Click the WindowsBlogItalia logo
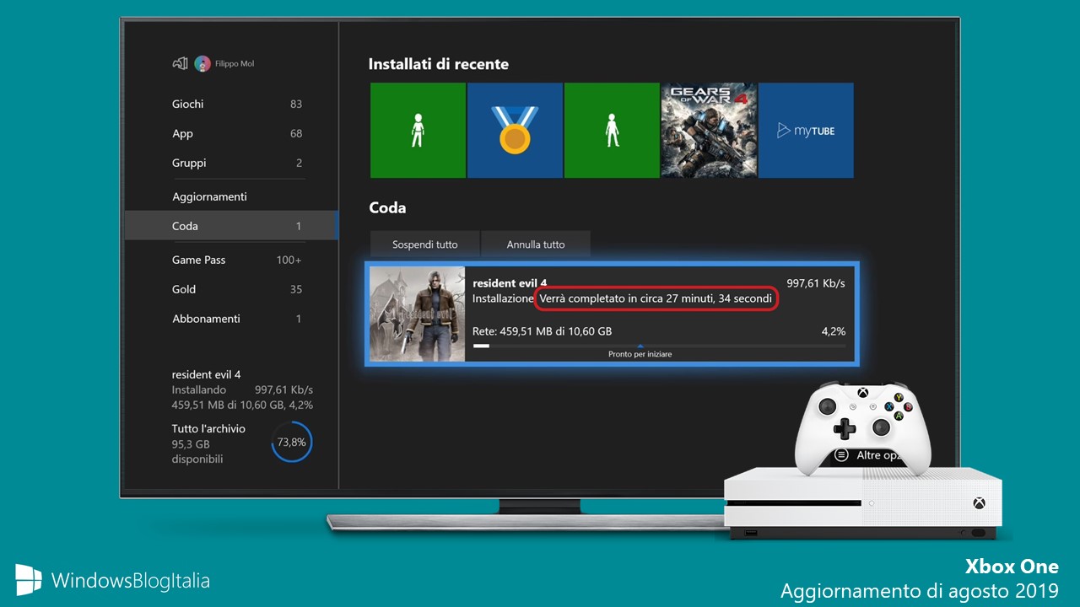This screenshot has width=1080, height=607. tap(112, 580)
